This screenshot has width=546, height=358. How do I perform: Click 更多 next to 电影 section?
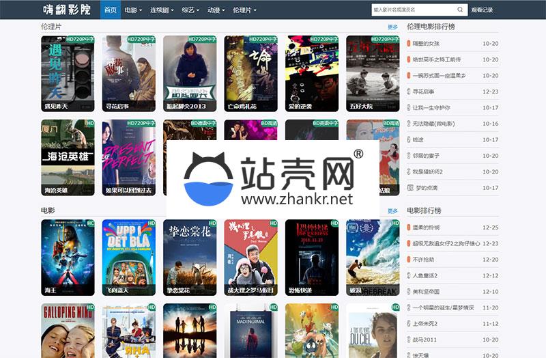393,211
